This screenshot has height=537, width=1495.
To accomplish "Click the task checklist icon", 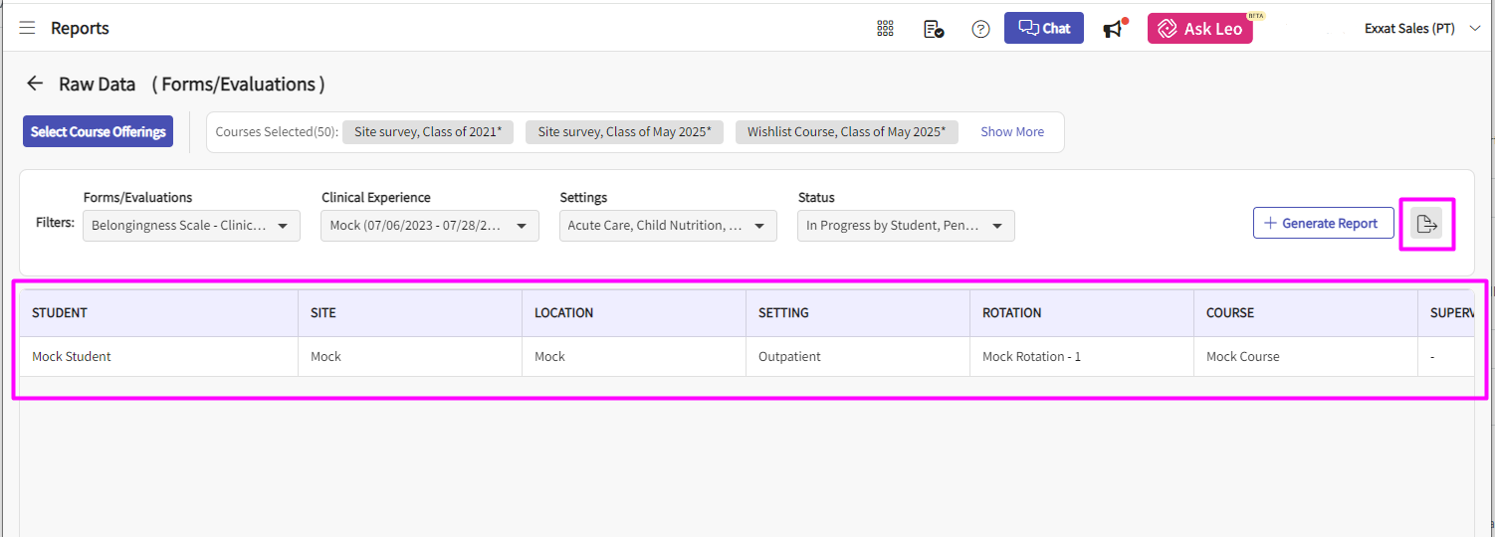I will pos(933,29).
